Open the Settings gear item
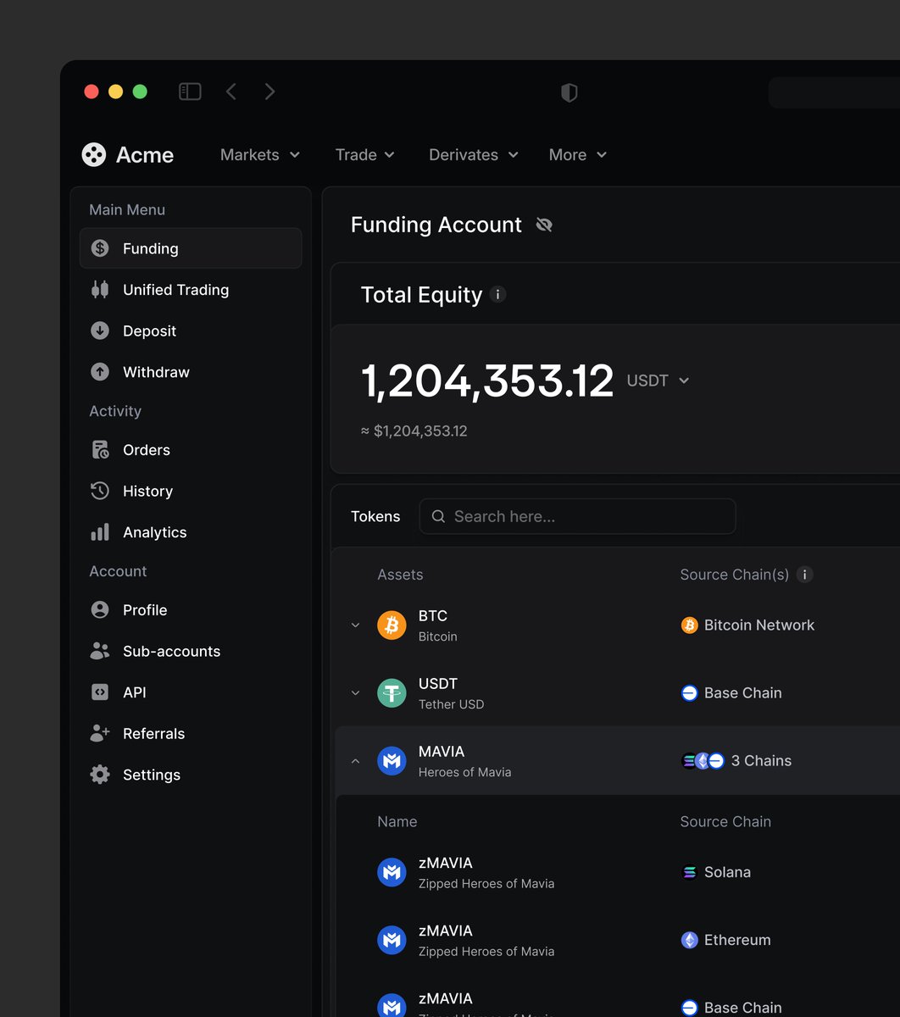Viewport: 900px width, 1017px height. click(x=151, y=775)
